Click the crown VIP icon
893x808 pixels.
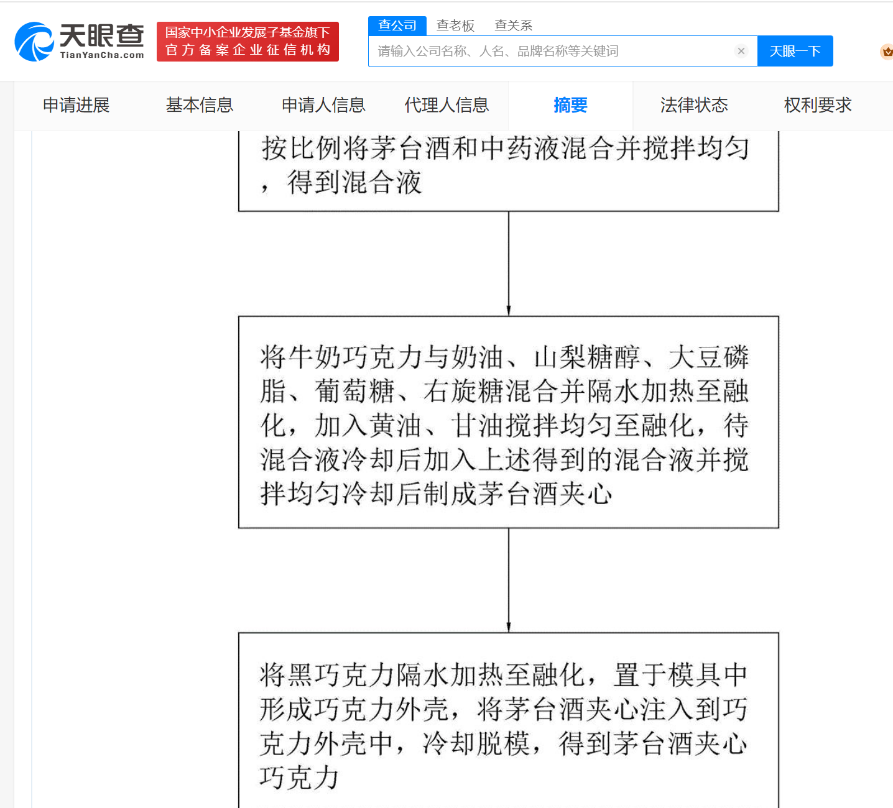click(886, 52)
